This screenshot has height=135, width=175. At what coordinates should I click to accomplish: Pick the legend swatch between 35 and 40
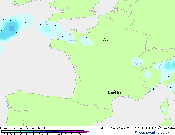coord(68,131)
